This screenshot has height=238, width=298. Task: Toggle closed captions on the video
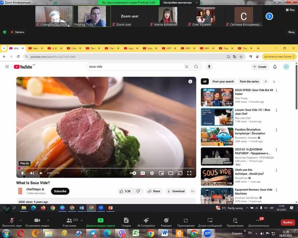click(143, 173)
